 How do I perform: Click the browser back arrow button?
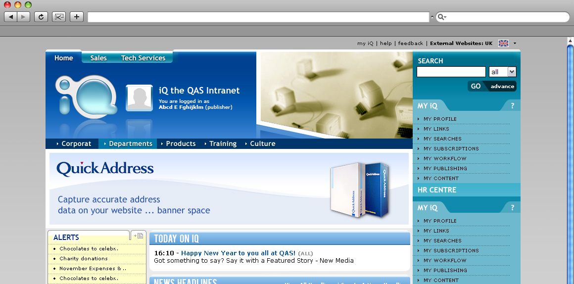pos(11,17)
